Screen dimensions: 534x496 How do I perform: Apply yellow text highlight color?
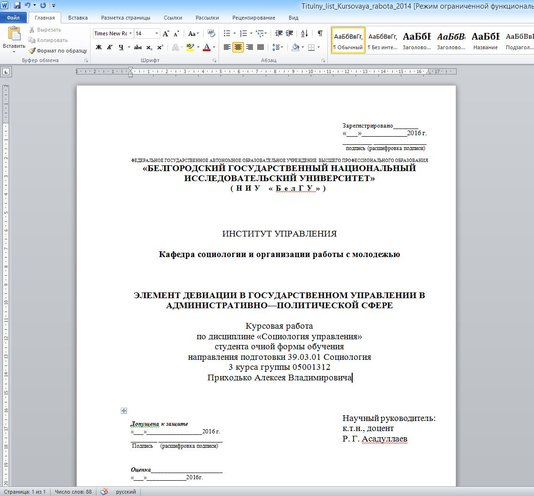click(190, 47)
